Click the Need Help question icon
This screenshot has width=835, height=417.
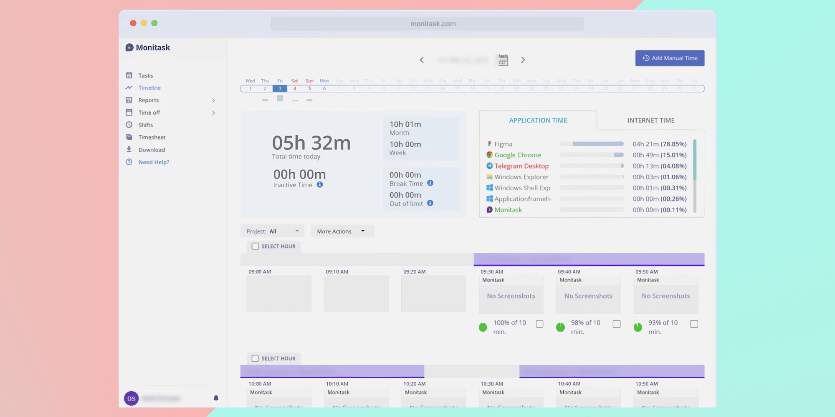129,162
